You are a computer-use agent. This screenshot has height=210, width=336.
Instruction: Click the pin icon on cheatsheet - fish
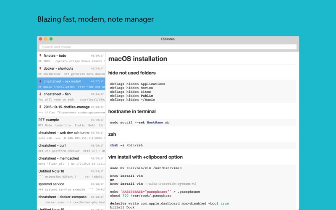tap(40, 94)
